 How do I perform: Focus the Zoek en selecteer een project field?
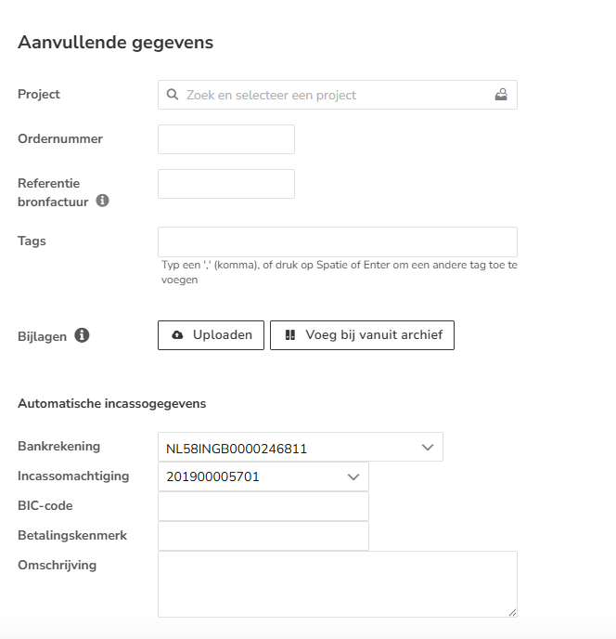pos(337,95)
